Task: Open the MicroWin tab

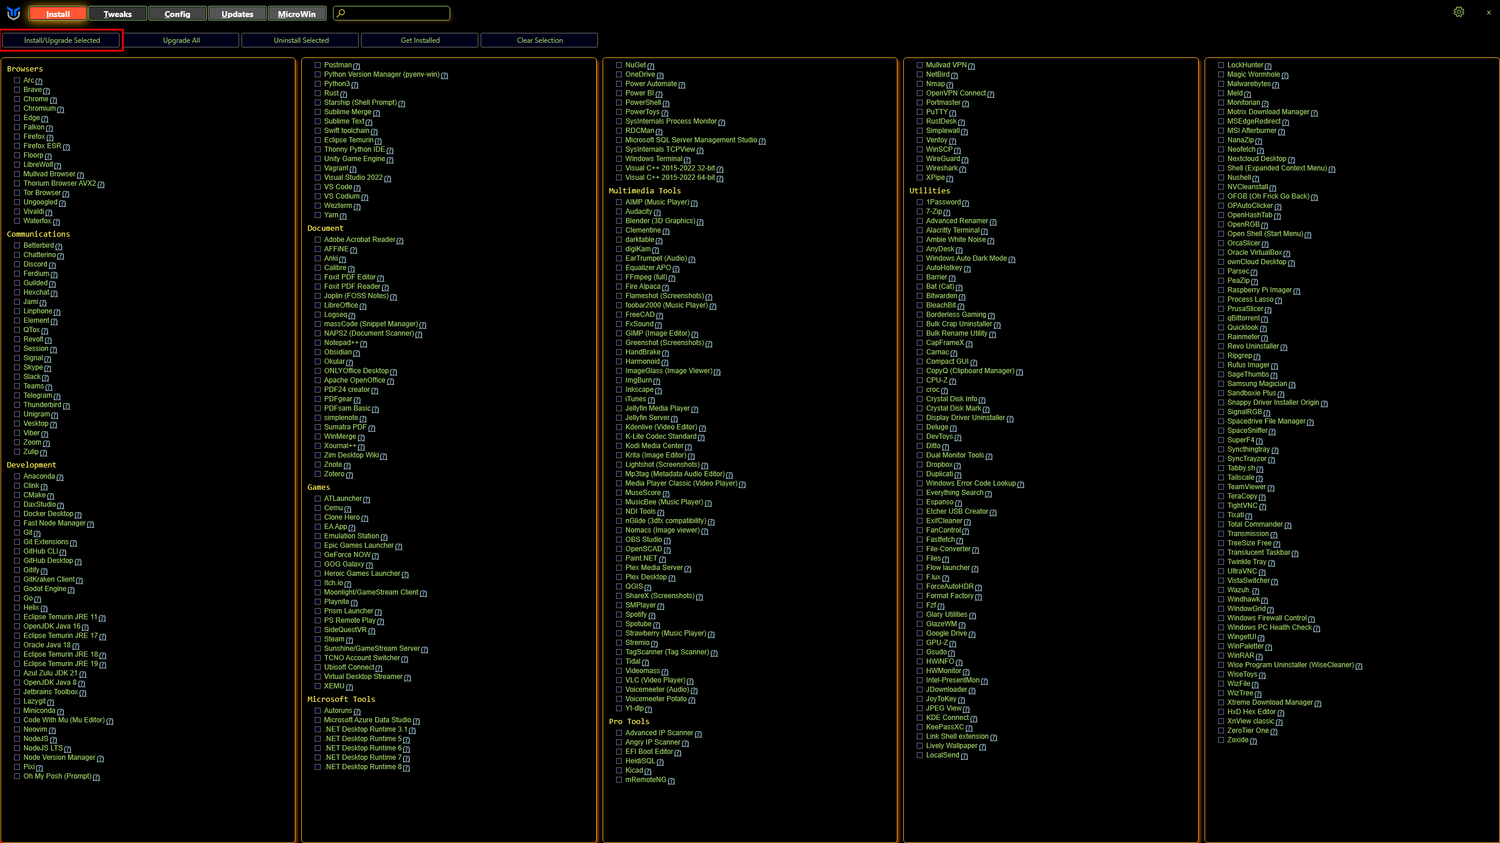Action: pyautogui.click(x=297, y=13)
